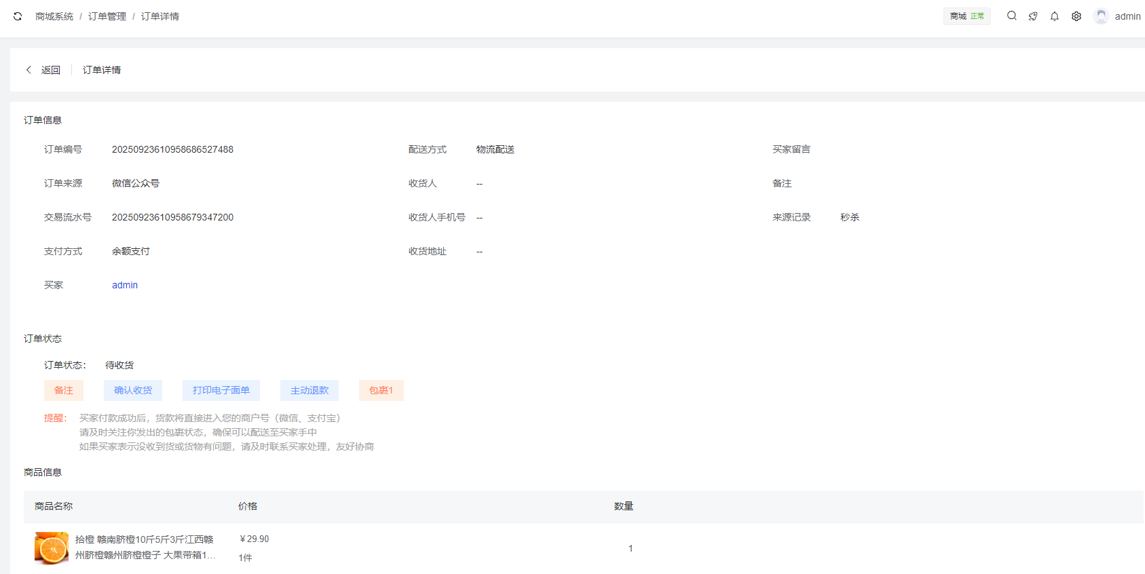Click the admin user avatar

pos(1101,16)
